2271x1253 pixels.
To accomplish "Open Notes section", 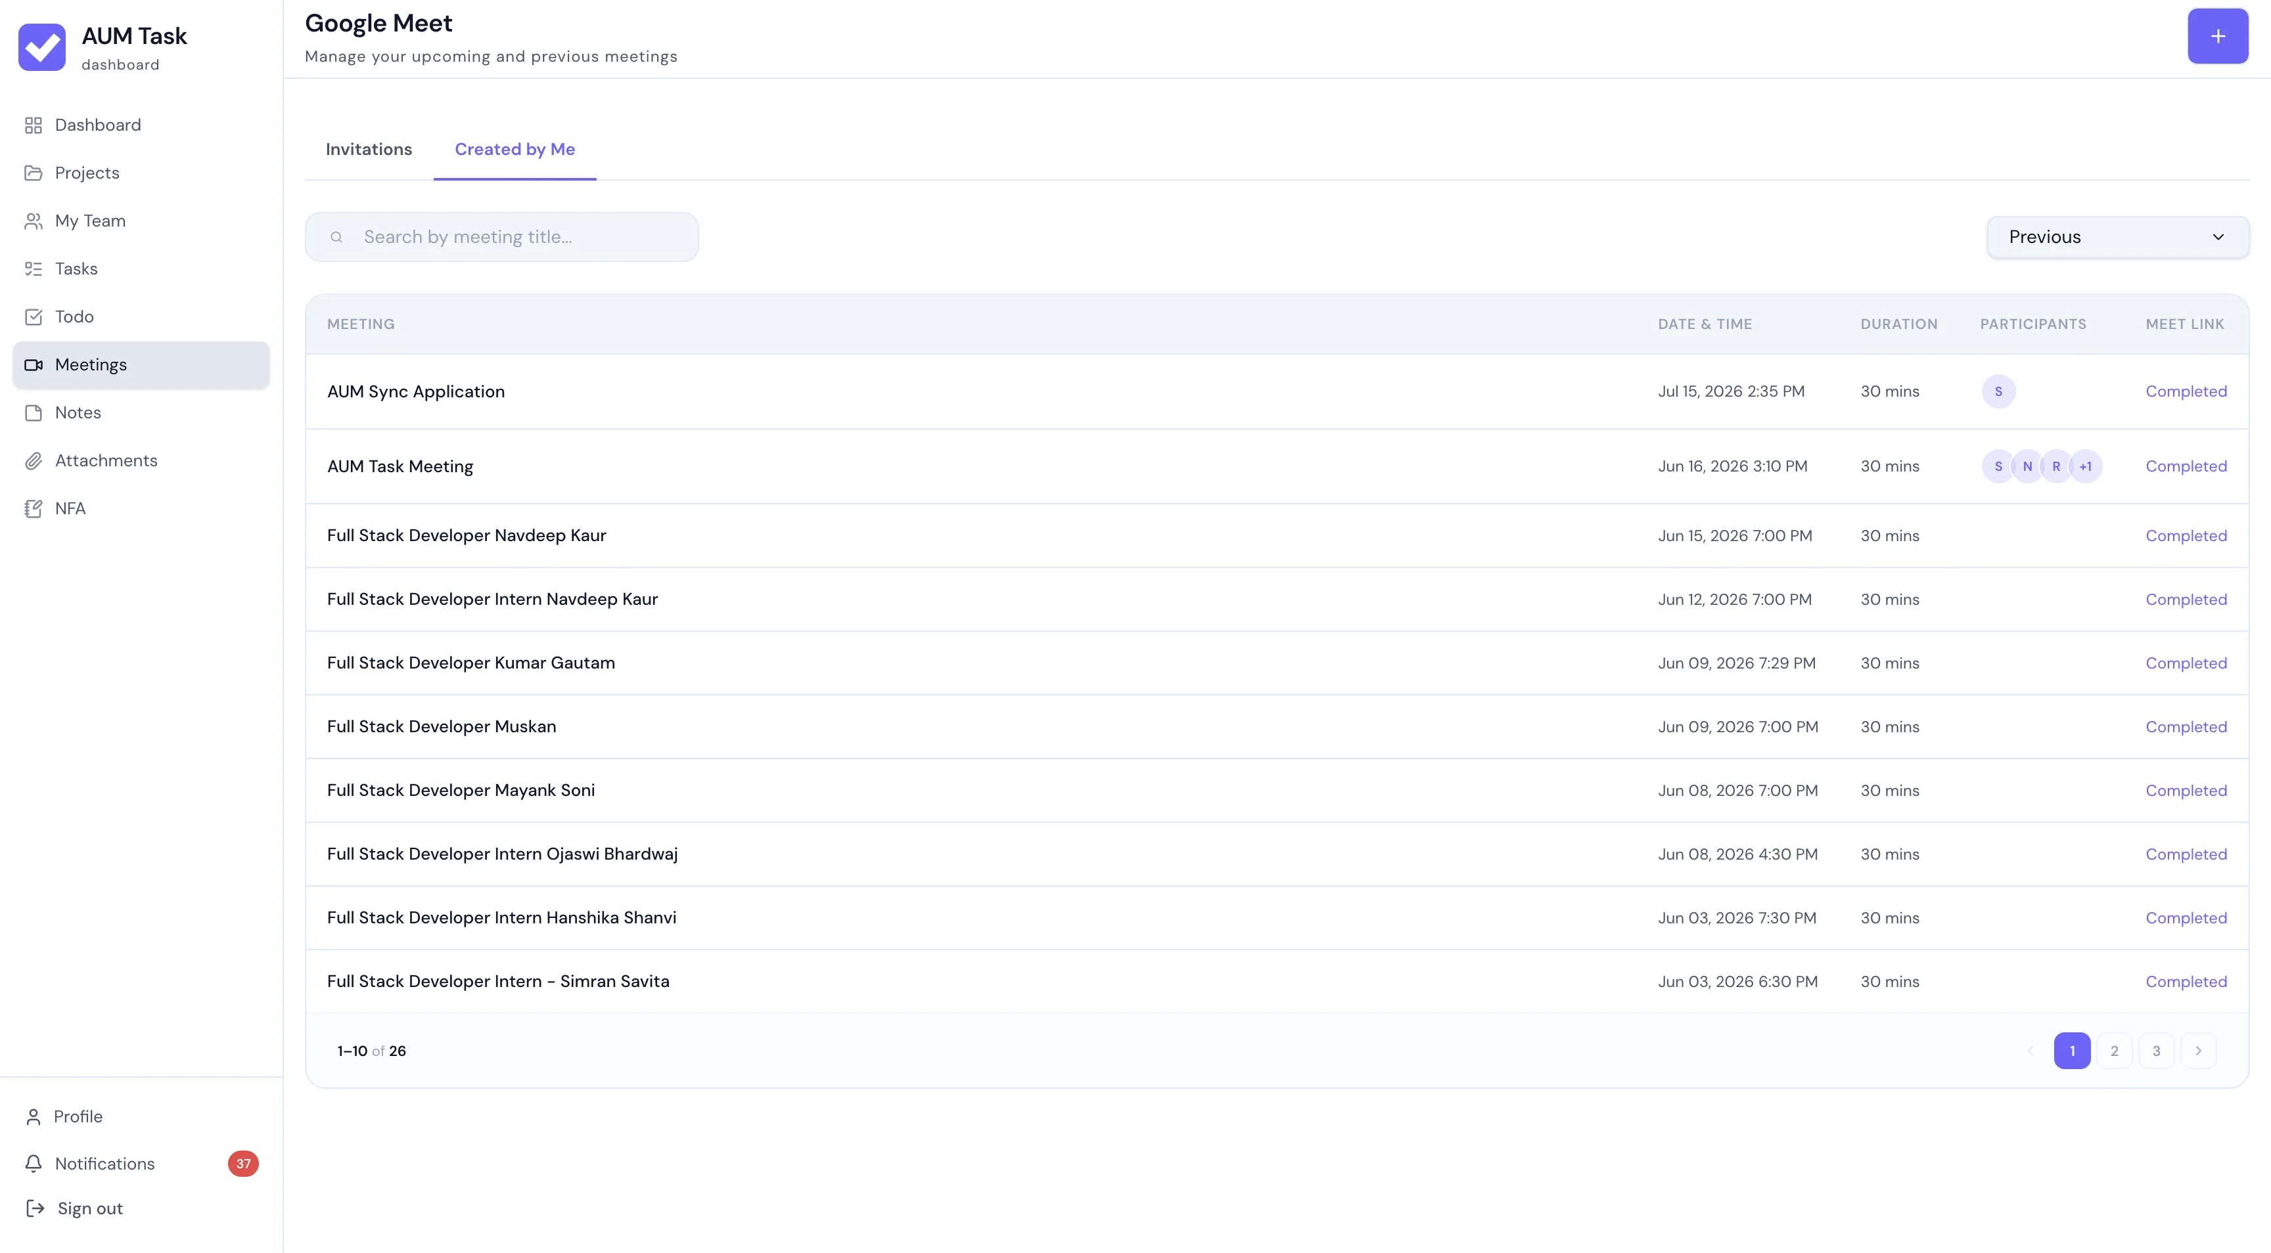I will point(141,412).
